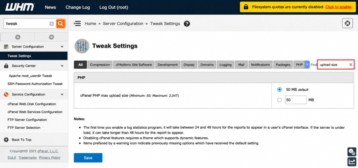Click the Back To Top label
Viewport: 358px width, 168px height.
(22, 140)
